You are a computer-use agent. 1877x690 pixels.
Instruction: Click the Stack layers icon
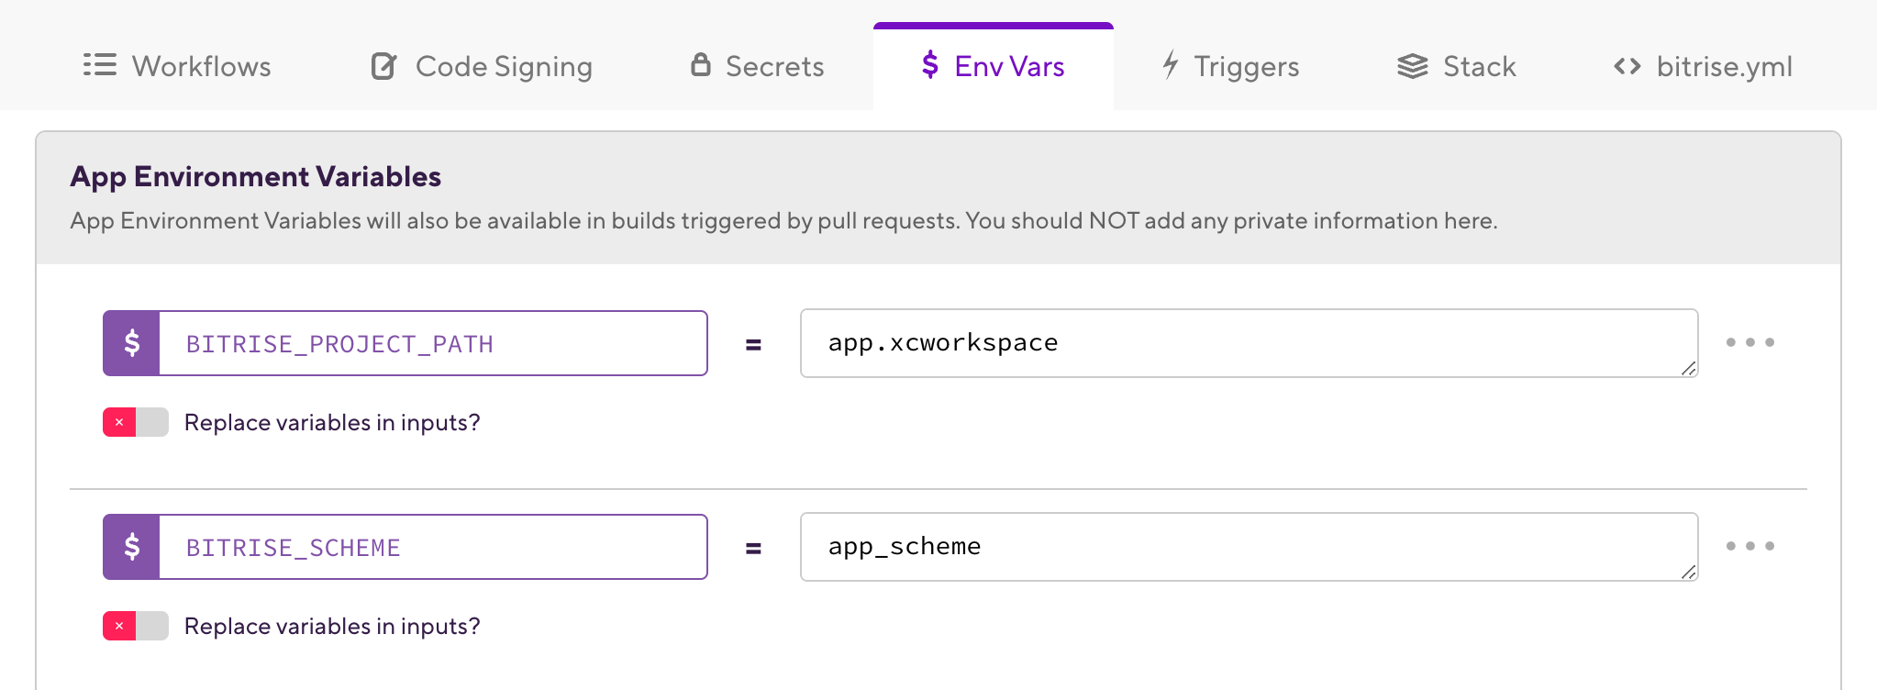[x=1413, y=66]
